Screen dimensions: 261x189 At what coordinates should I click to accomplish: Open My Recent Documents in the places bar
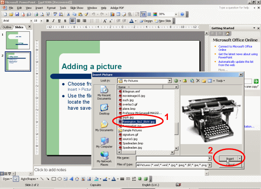tap(105, 92)
